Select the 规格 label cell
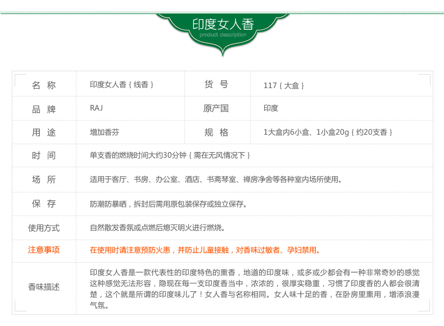The width and height of the screenshot is (444, 326). coord(216,132)
